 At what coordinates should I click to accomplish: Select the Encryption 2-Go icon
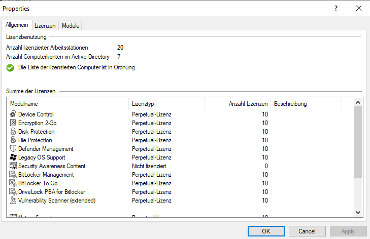pos(13,123)
